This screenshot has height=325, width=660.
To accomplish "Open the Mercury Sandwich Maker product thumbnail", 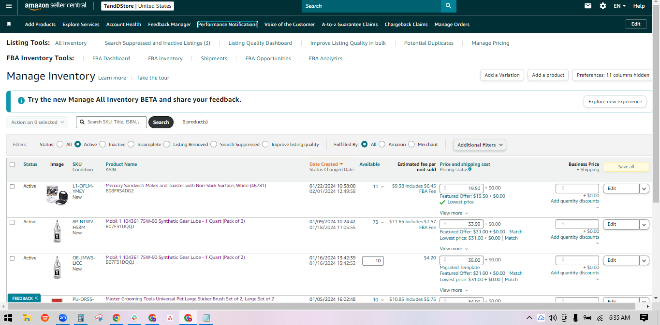I will click(x=57, y=195).
